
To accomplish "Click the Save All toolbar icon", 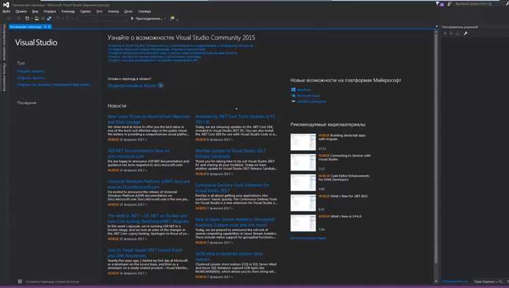I will pyautogui.click(x=49, y=18).
